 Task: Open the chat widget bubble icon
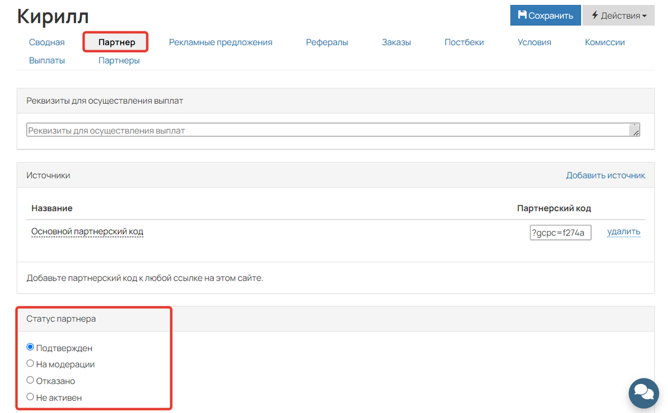pos(644,393)
